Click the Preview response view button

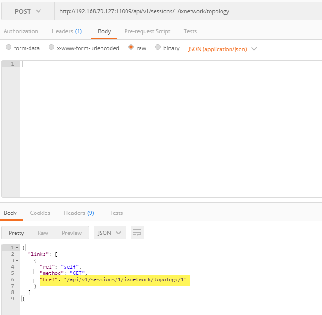(x=72, y=233)
